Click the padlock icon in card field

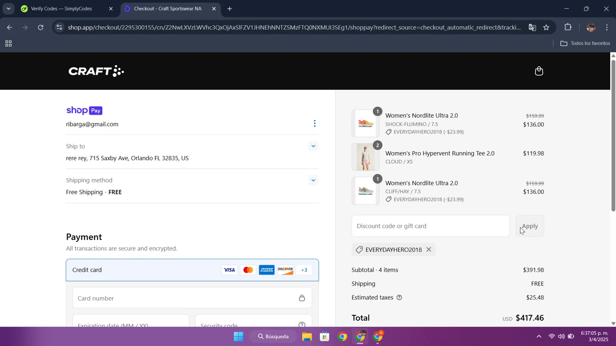(302, 298)
